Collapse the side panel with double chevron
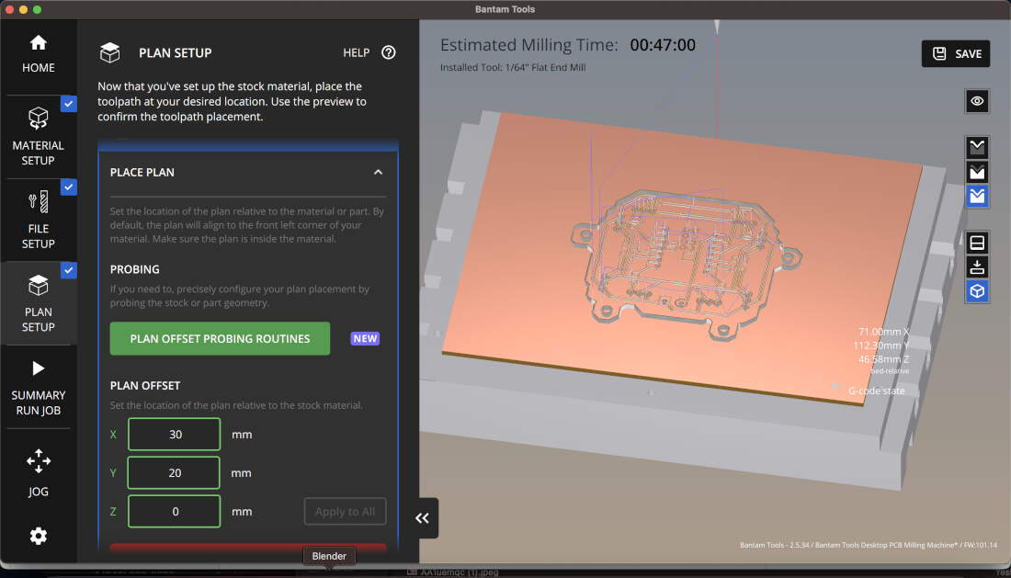Image resolution: width=1011 pixels, height=578 pixels. coord(423,518)
